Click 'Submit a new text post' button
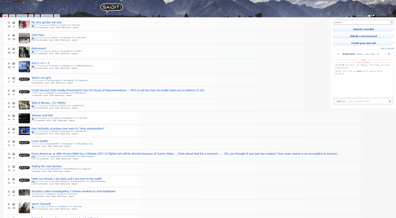396x218 pixels. (x=363, y=36)
